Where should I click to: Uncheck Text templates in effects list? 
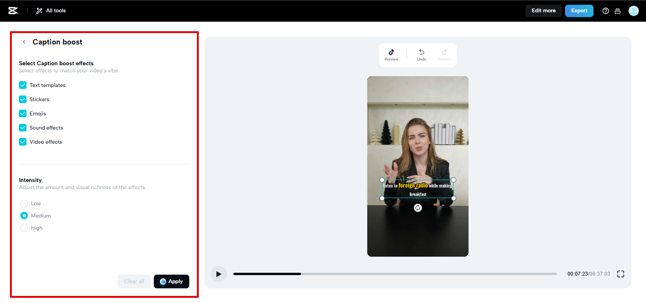pyautogui.click(x=22, y=85)
